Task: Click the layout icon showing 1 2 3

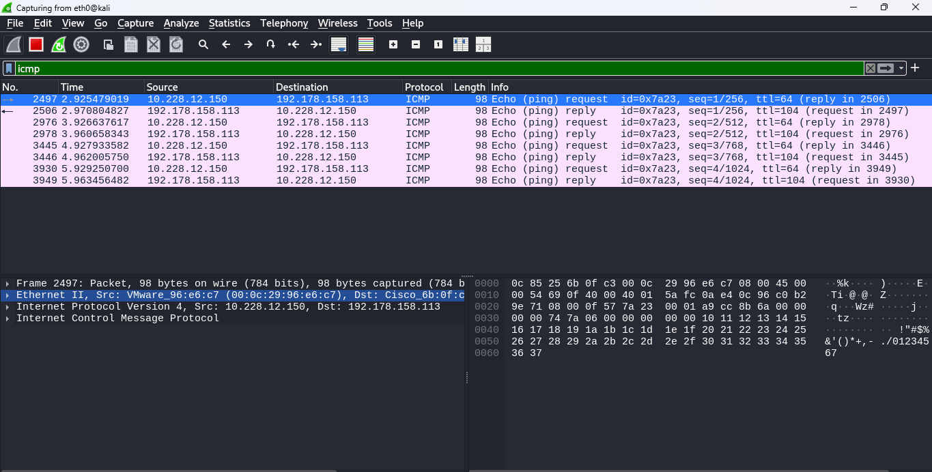Action: tap(483, 44)
